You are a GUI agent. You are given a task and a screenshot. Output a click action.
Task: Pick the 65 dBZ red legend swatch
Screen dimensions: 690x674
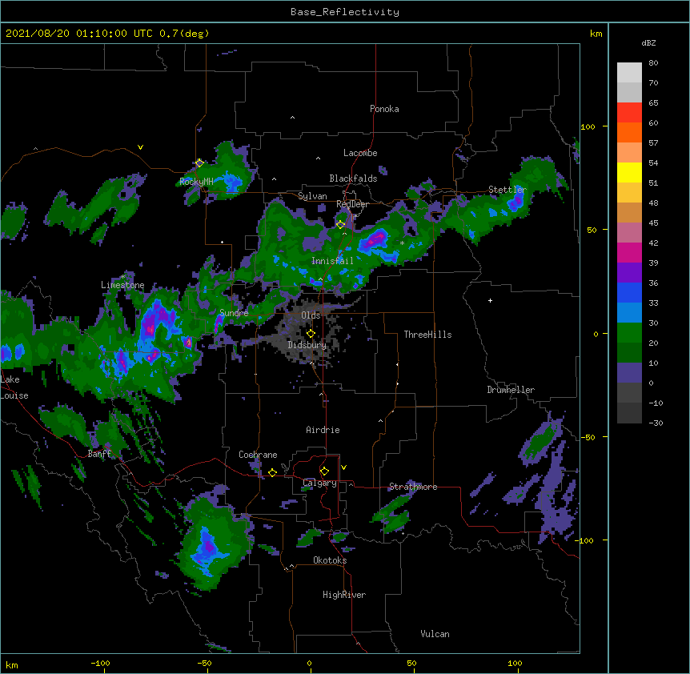629,113
